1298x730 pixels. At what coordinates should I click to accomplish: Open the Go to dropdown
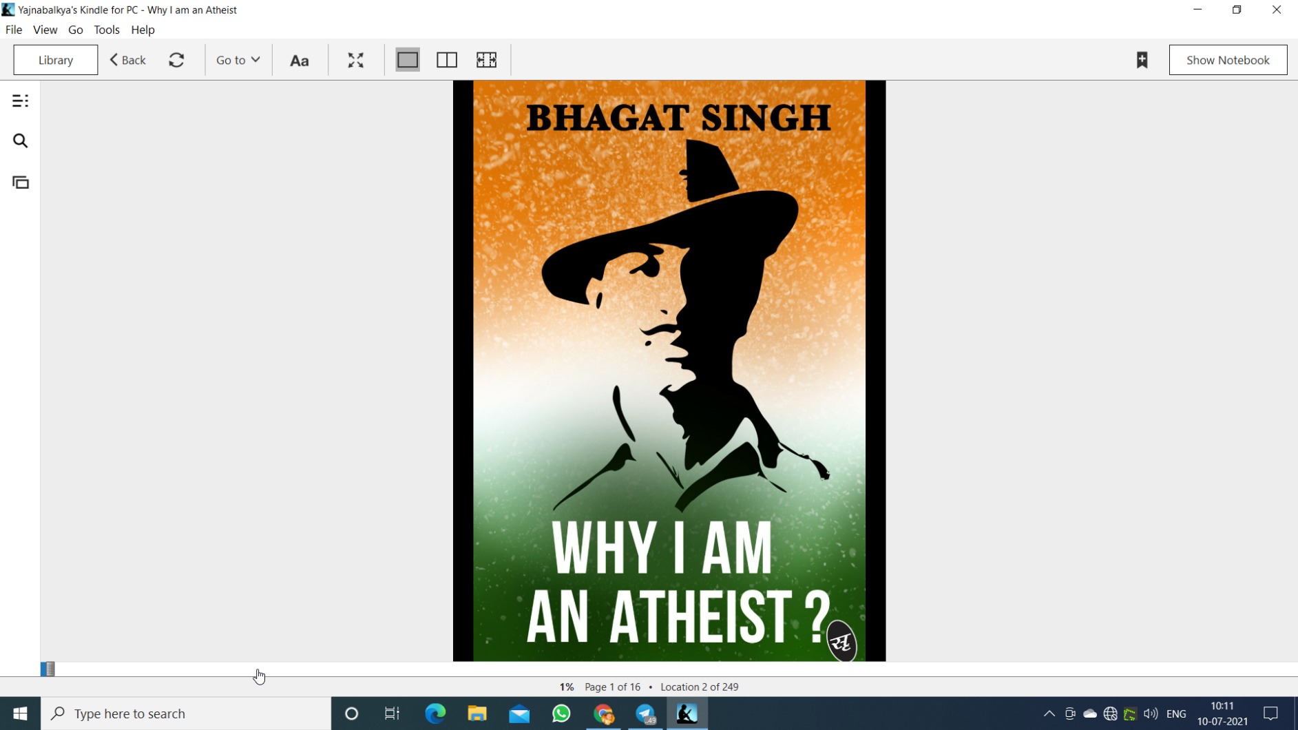[237, 60]
